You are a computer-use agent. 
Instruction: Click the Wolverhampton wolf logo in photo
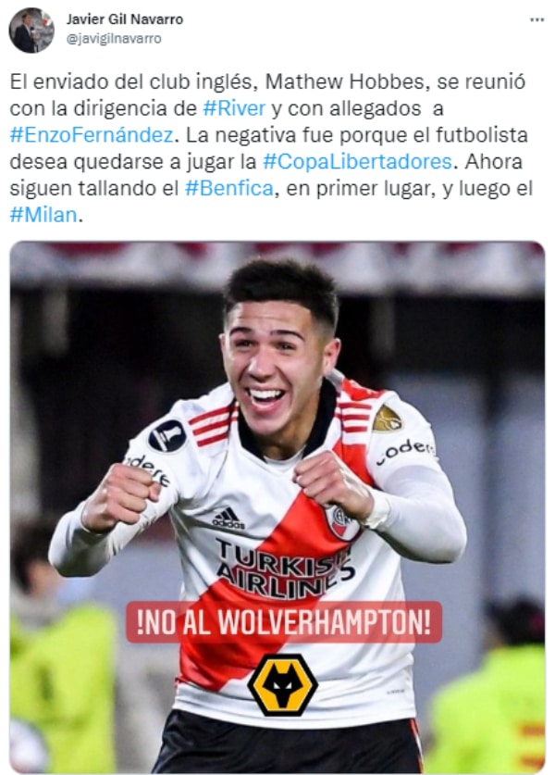(x=282, y=685)
